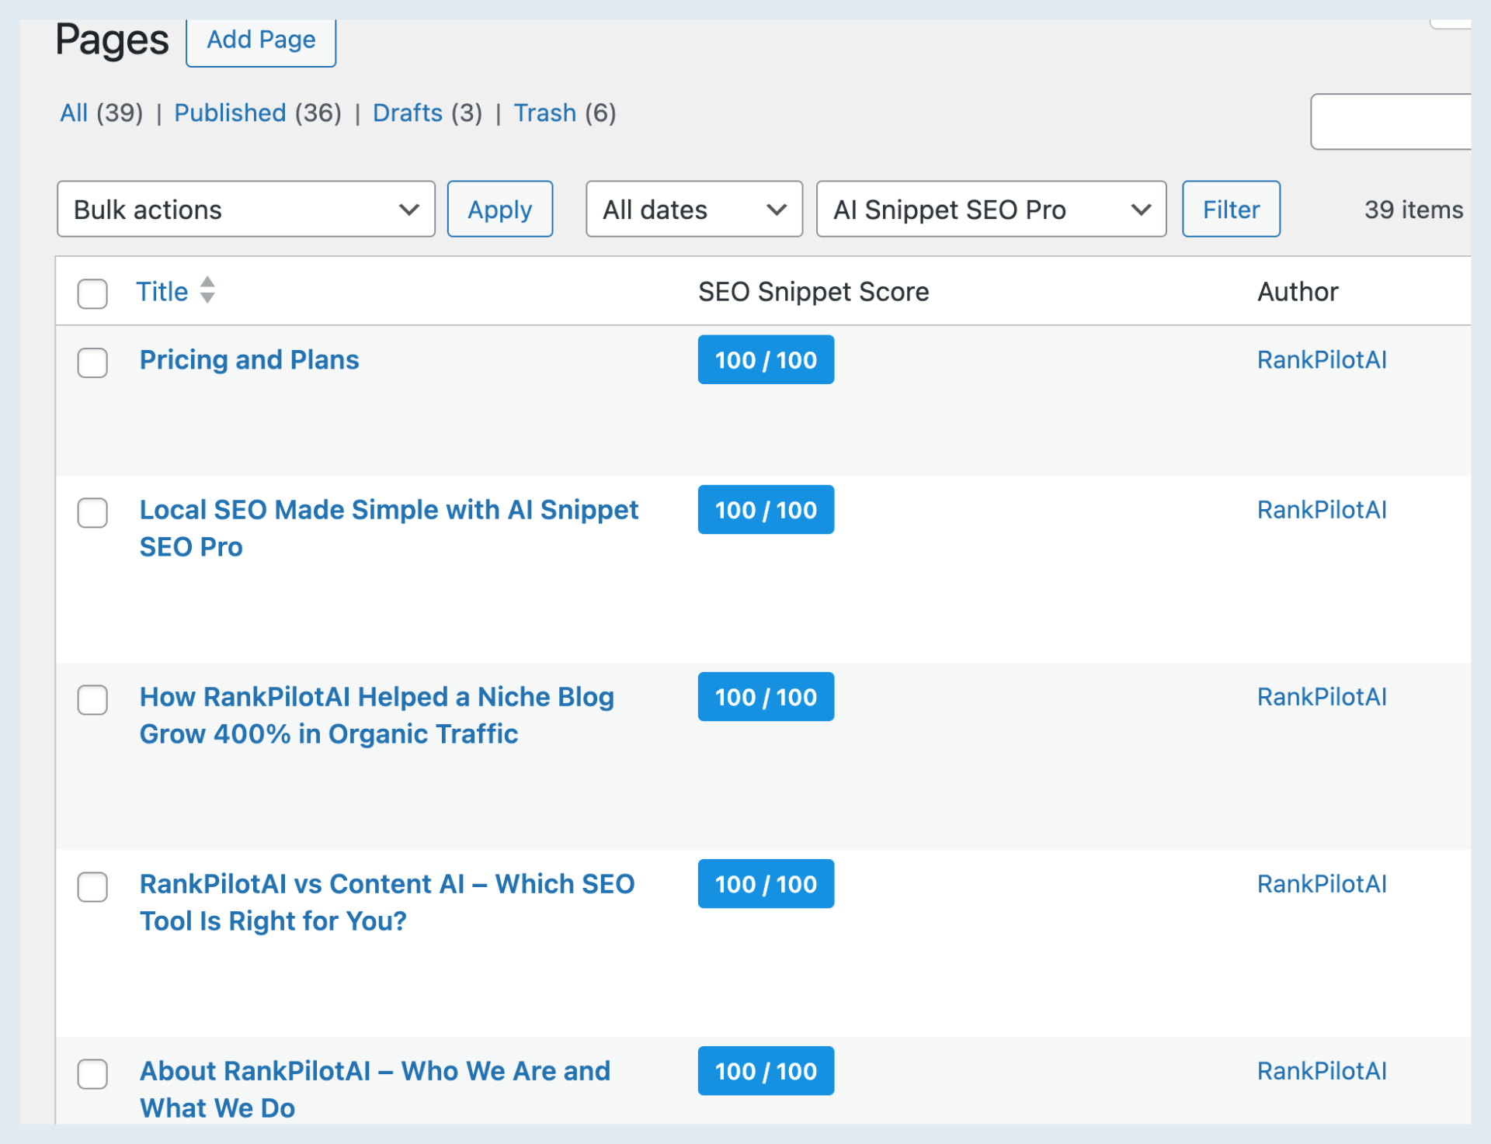Click the Filter button
1491x1144 pixels.
(x=1231, y=209)
